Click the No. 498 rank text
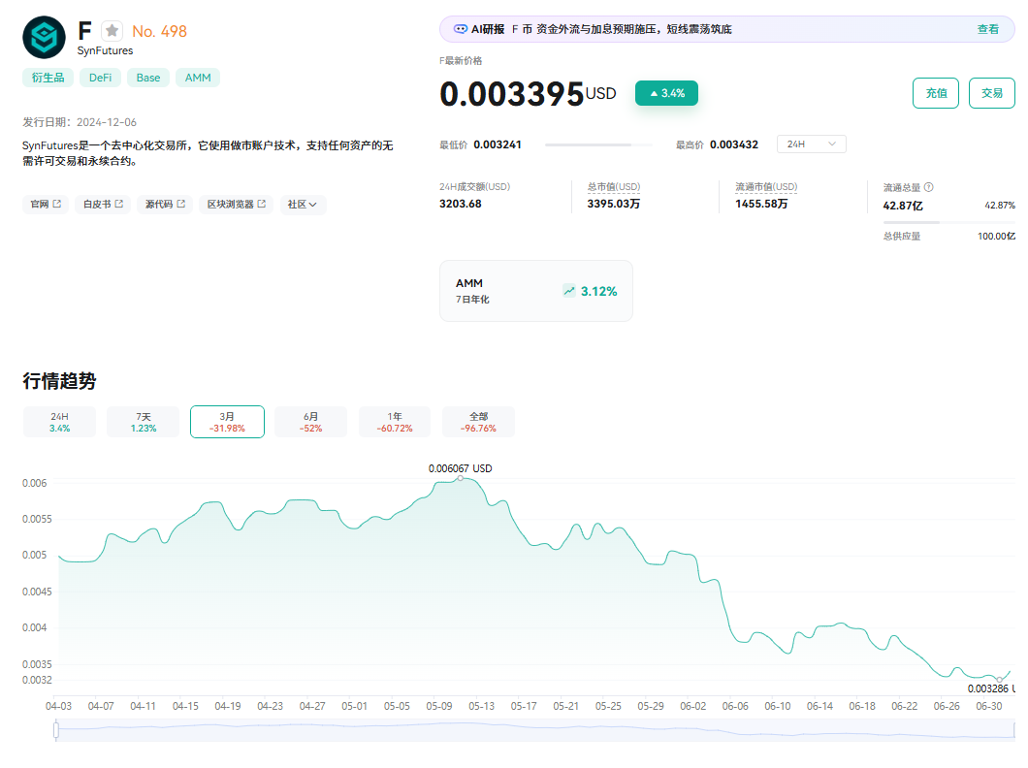This screenshot has width=1028, height=768. [159, 31]
